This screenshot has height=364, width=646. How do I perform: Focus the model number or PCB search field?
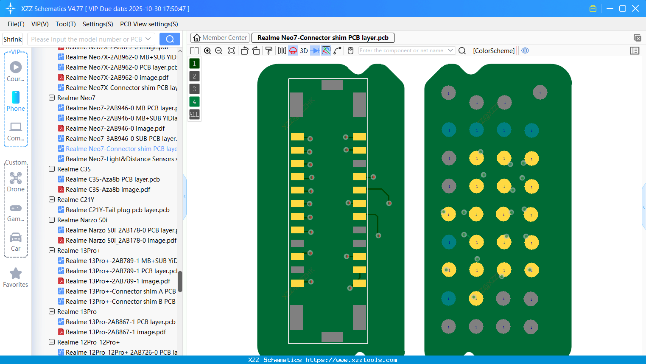click(x=87, y=39)
